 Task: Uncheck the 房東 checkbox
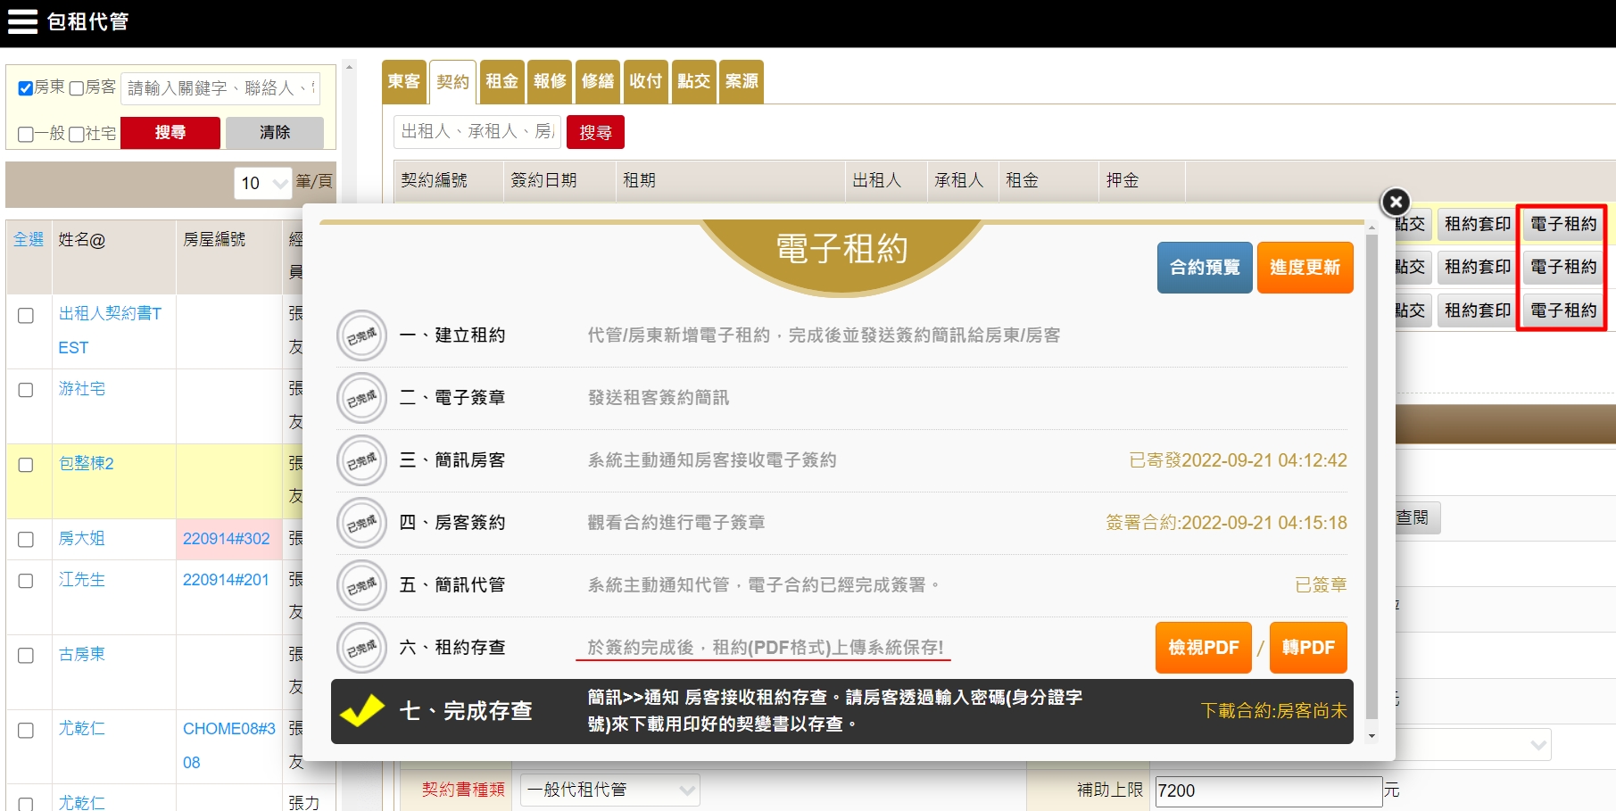pos(26,88)
